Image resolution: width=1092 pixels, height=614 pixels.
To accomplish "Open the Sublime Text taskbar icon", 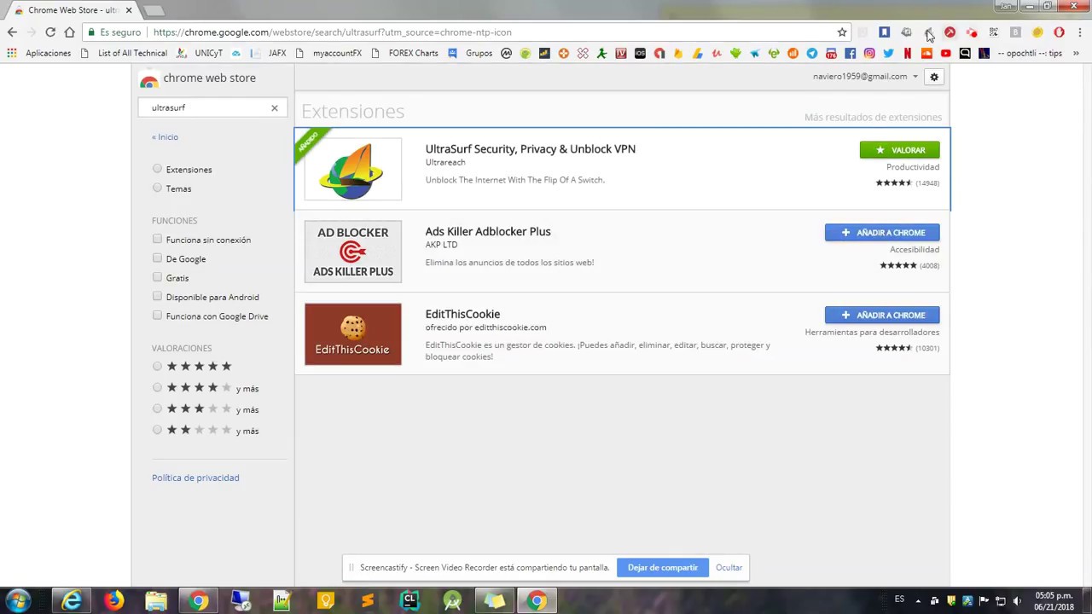I will click(x=368, y=601).
